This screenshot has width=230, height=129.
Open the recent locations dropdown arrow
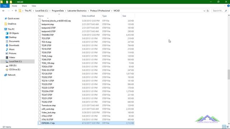(12, 11)
